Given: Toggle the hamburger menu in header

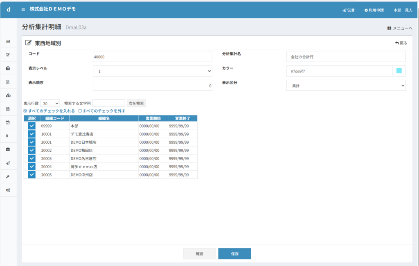Looking at the screenshot, I should click(23, 9).
